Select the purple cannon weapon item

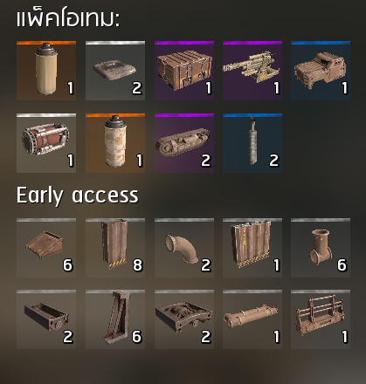pyautogui.click(x=252, y=71)
